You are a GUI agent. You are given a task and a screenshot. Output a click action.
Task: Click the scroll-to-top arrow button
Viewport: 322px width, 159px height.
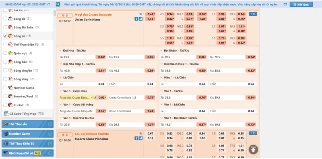tap(254, 149)
